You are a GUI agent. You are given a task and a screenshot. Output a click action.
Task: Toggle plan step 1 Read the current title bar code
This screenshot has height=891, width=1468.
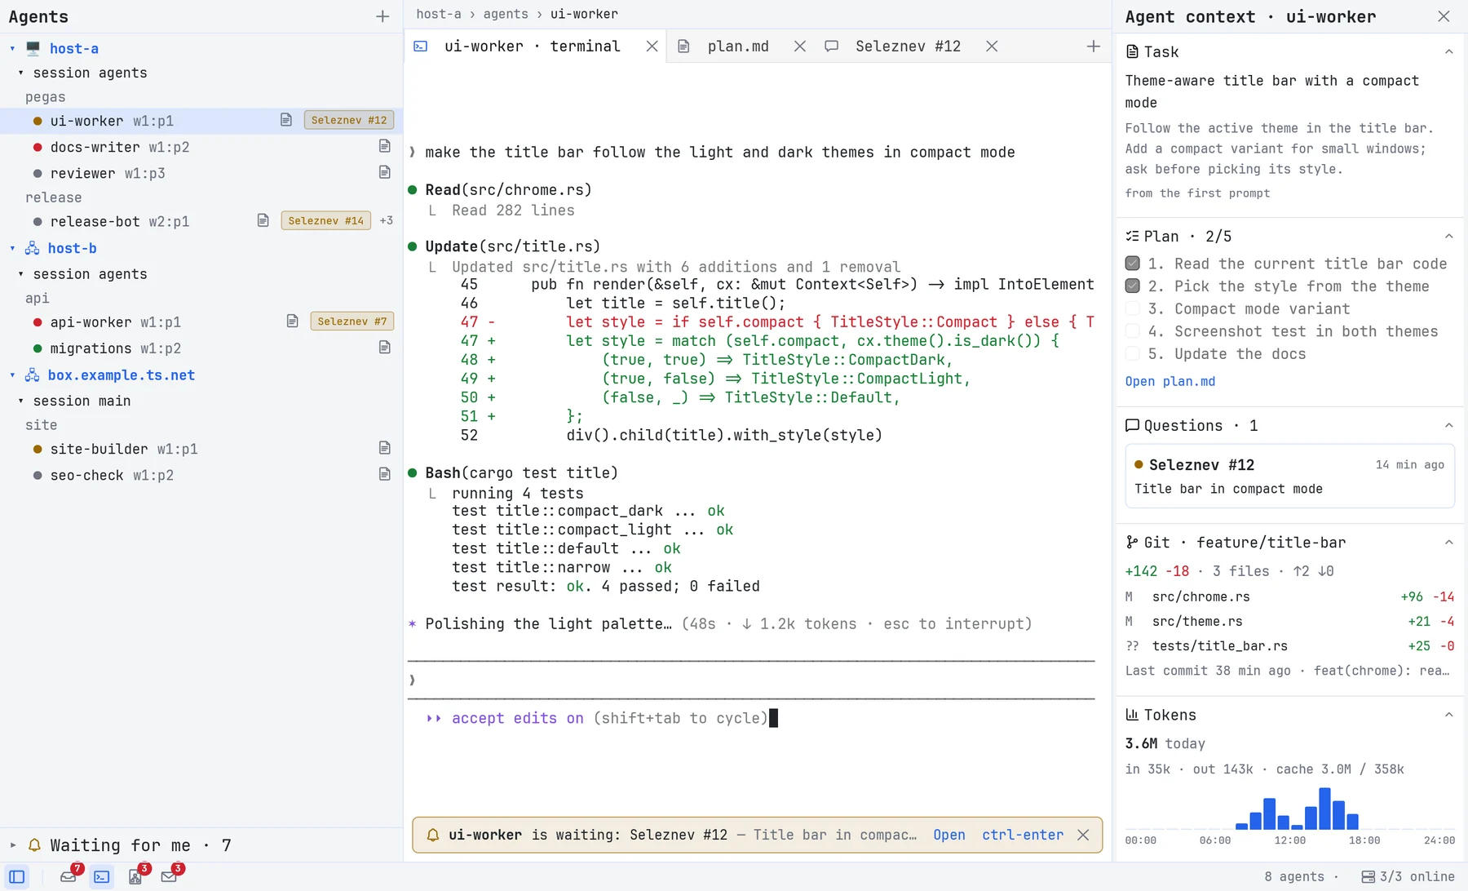click(1132, 264)
